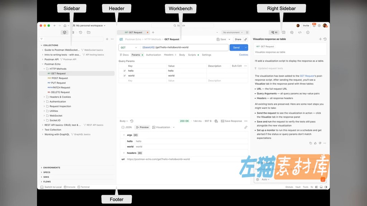Open the Save options dropdown arrow

tap(229, 39)
